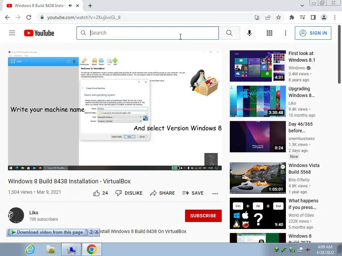This screenshot has width=342, height=256.
Task: Click into the YouTube Search field
Action: [148, 33]
